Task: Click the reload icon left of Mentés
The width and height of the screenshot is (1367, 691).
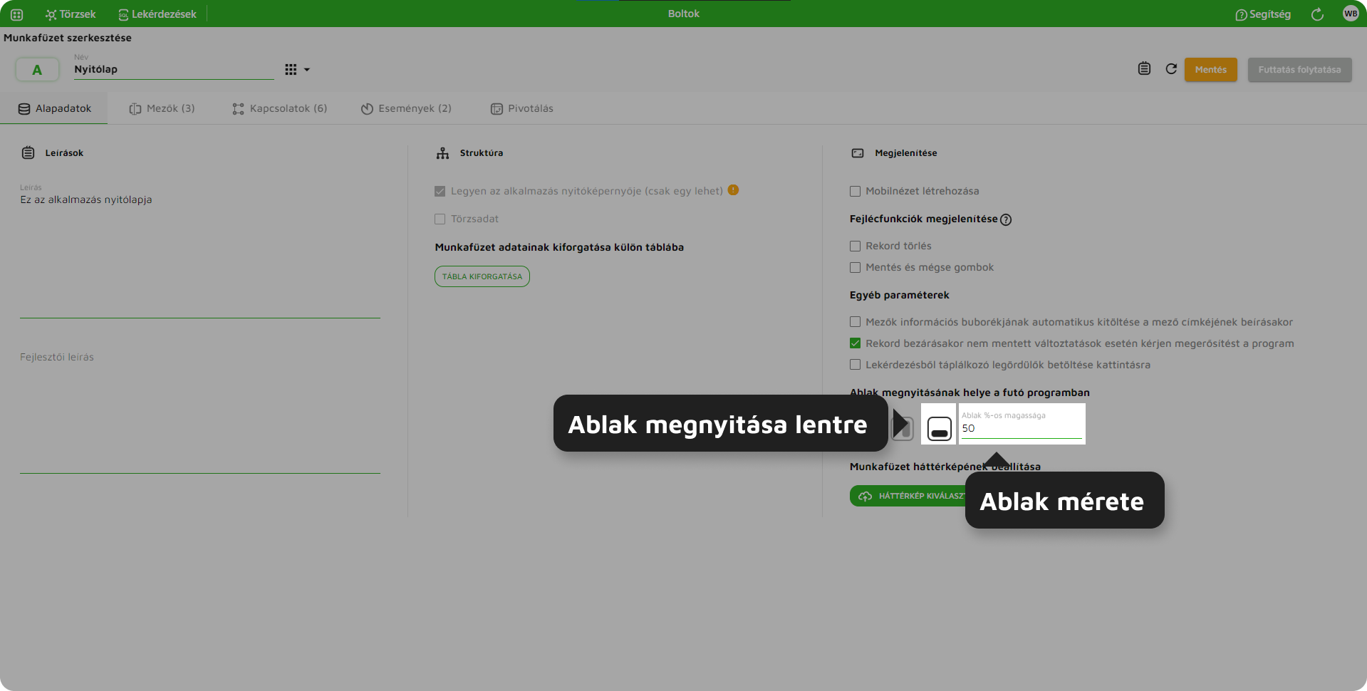Action: tap(1171, 69)
